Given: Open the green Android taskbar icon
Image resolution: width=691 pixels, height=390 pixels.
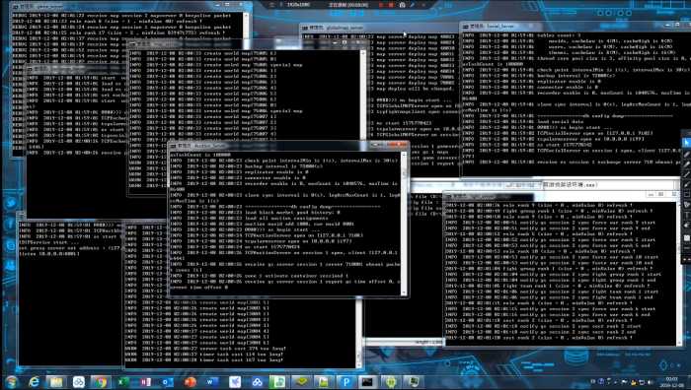Looking at the screenshot, I should click(391, 382).
